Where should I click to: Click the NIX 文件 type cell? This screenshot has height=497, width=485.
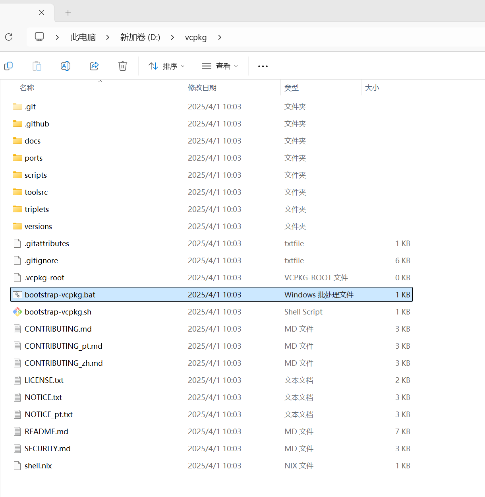(x=299, y=466)
